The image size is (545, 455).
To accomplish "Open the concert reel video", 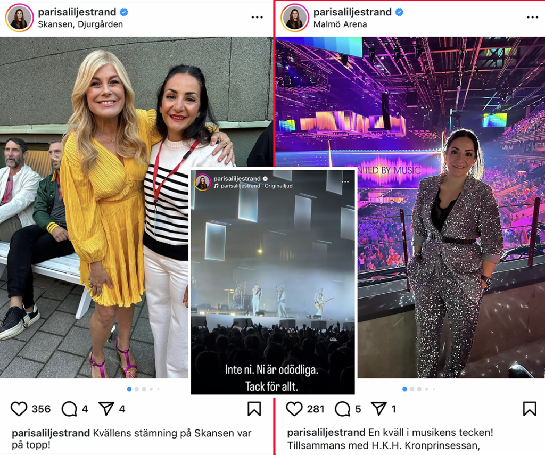I will click(x=273, y=282).
